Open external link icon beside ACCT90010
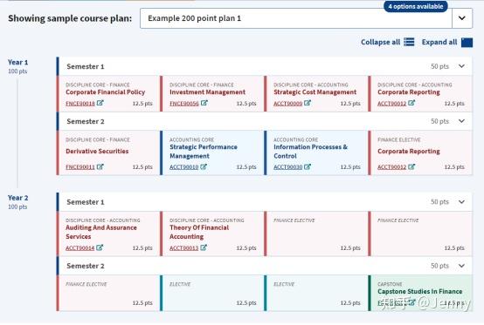Screen dimensions: 484x325 (x=204, y=166)
